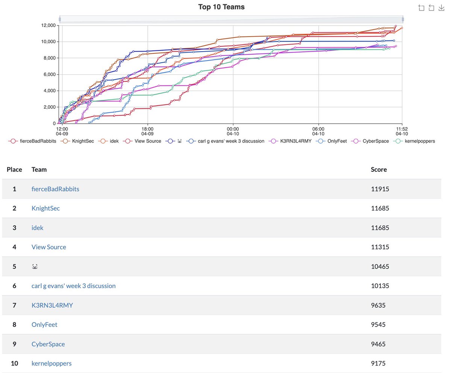The image size is (451, 373).
Task: Open kernelpoppers team link in table
Action: pyautogui.click(x=51, y=363)
